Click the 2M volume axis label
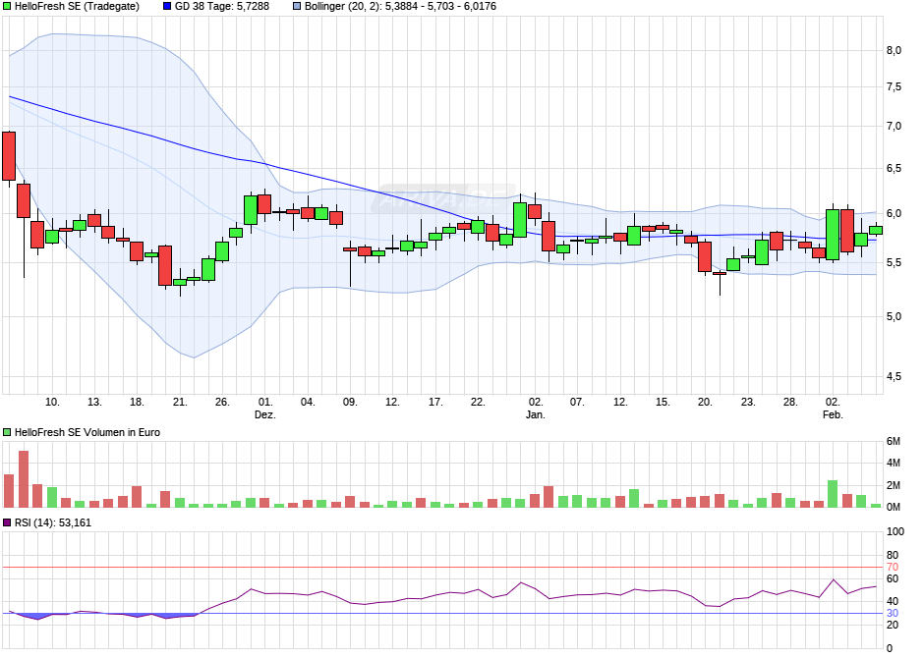This screenshot has height=658, width=924. tap(894, 485)
